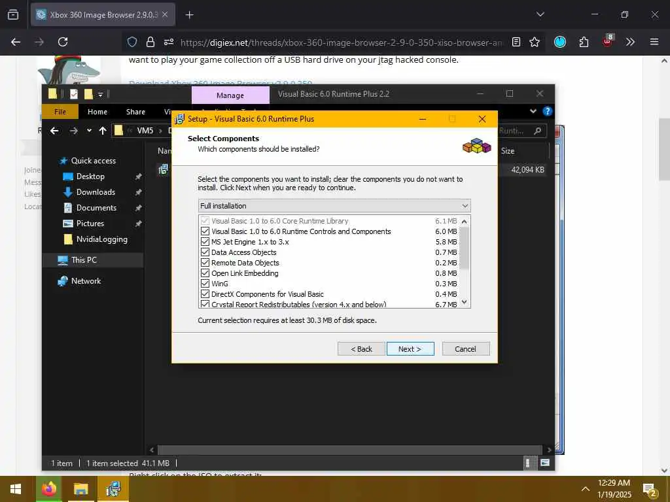The image size is (670, 502).
Task: Toggle reader view icon in address bar
Action: click(516, 42)
